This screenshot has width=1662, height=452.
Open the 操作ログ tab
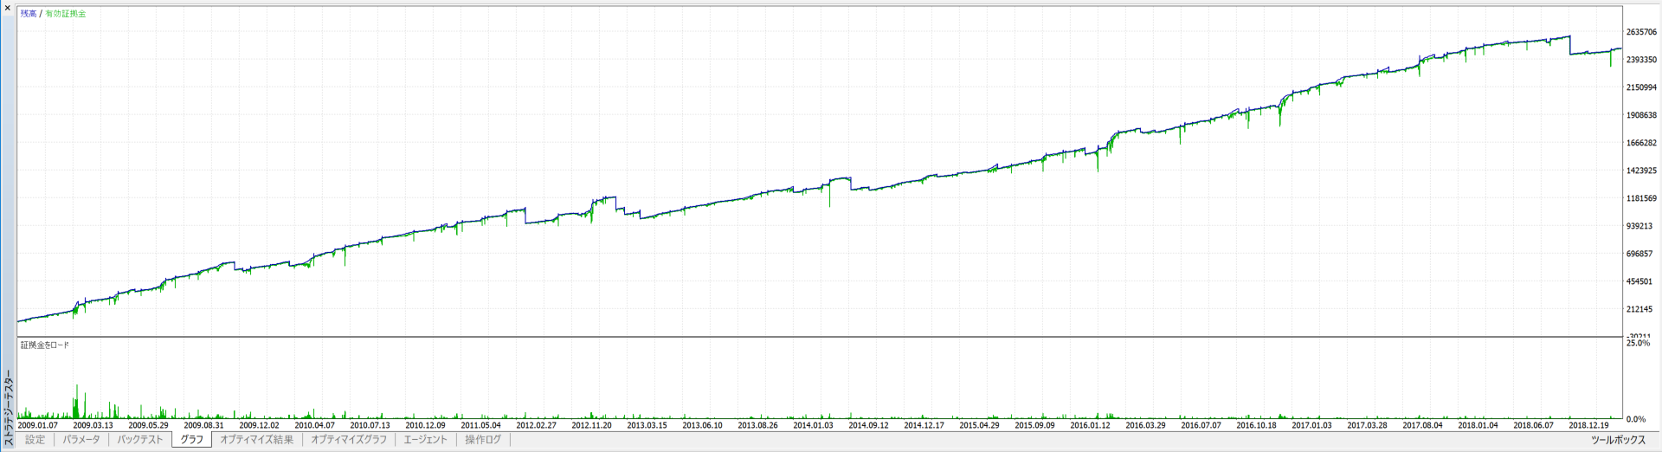[x=482, y=440]
